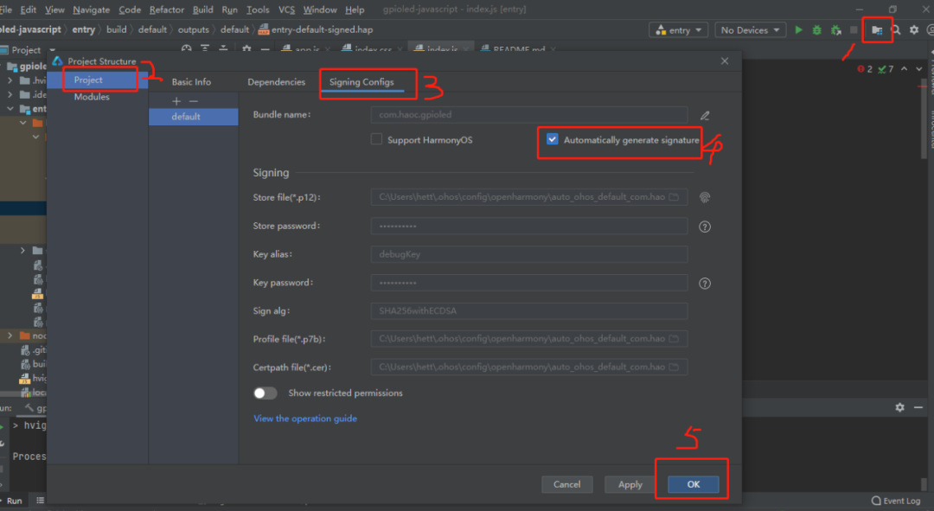Remove signing config with minus icon

click(193, 101)
